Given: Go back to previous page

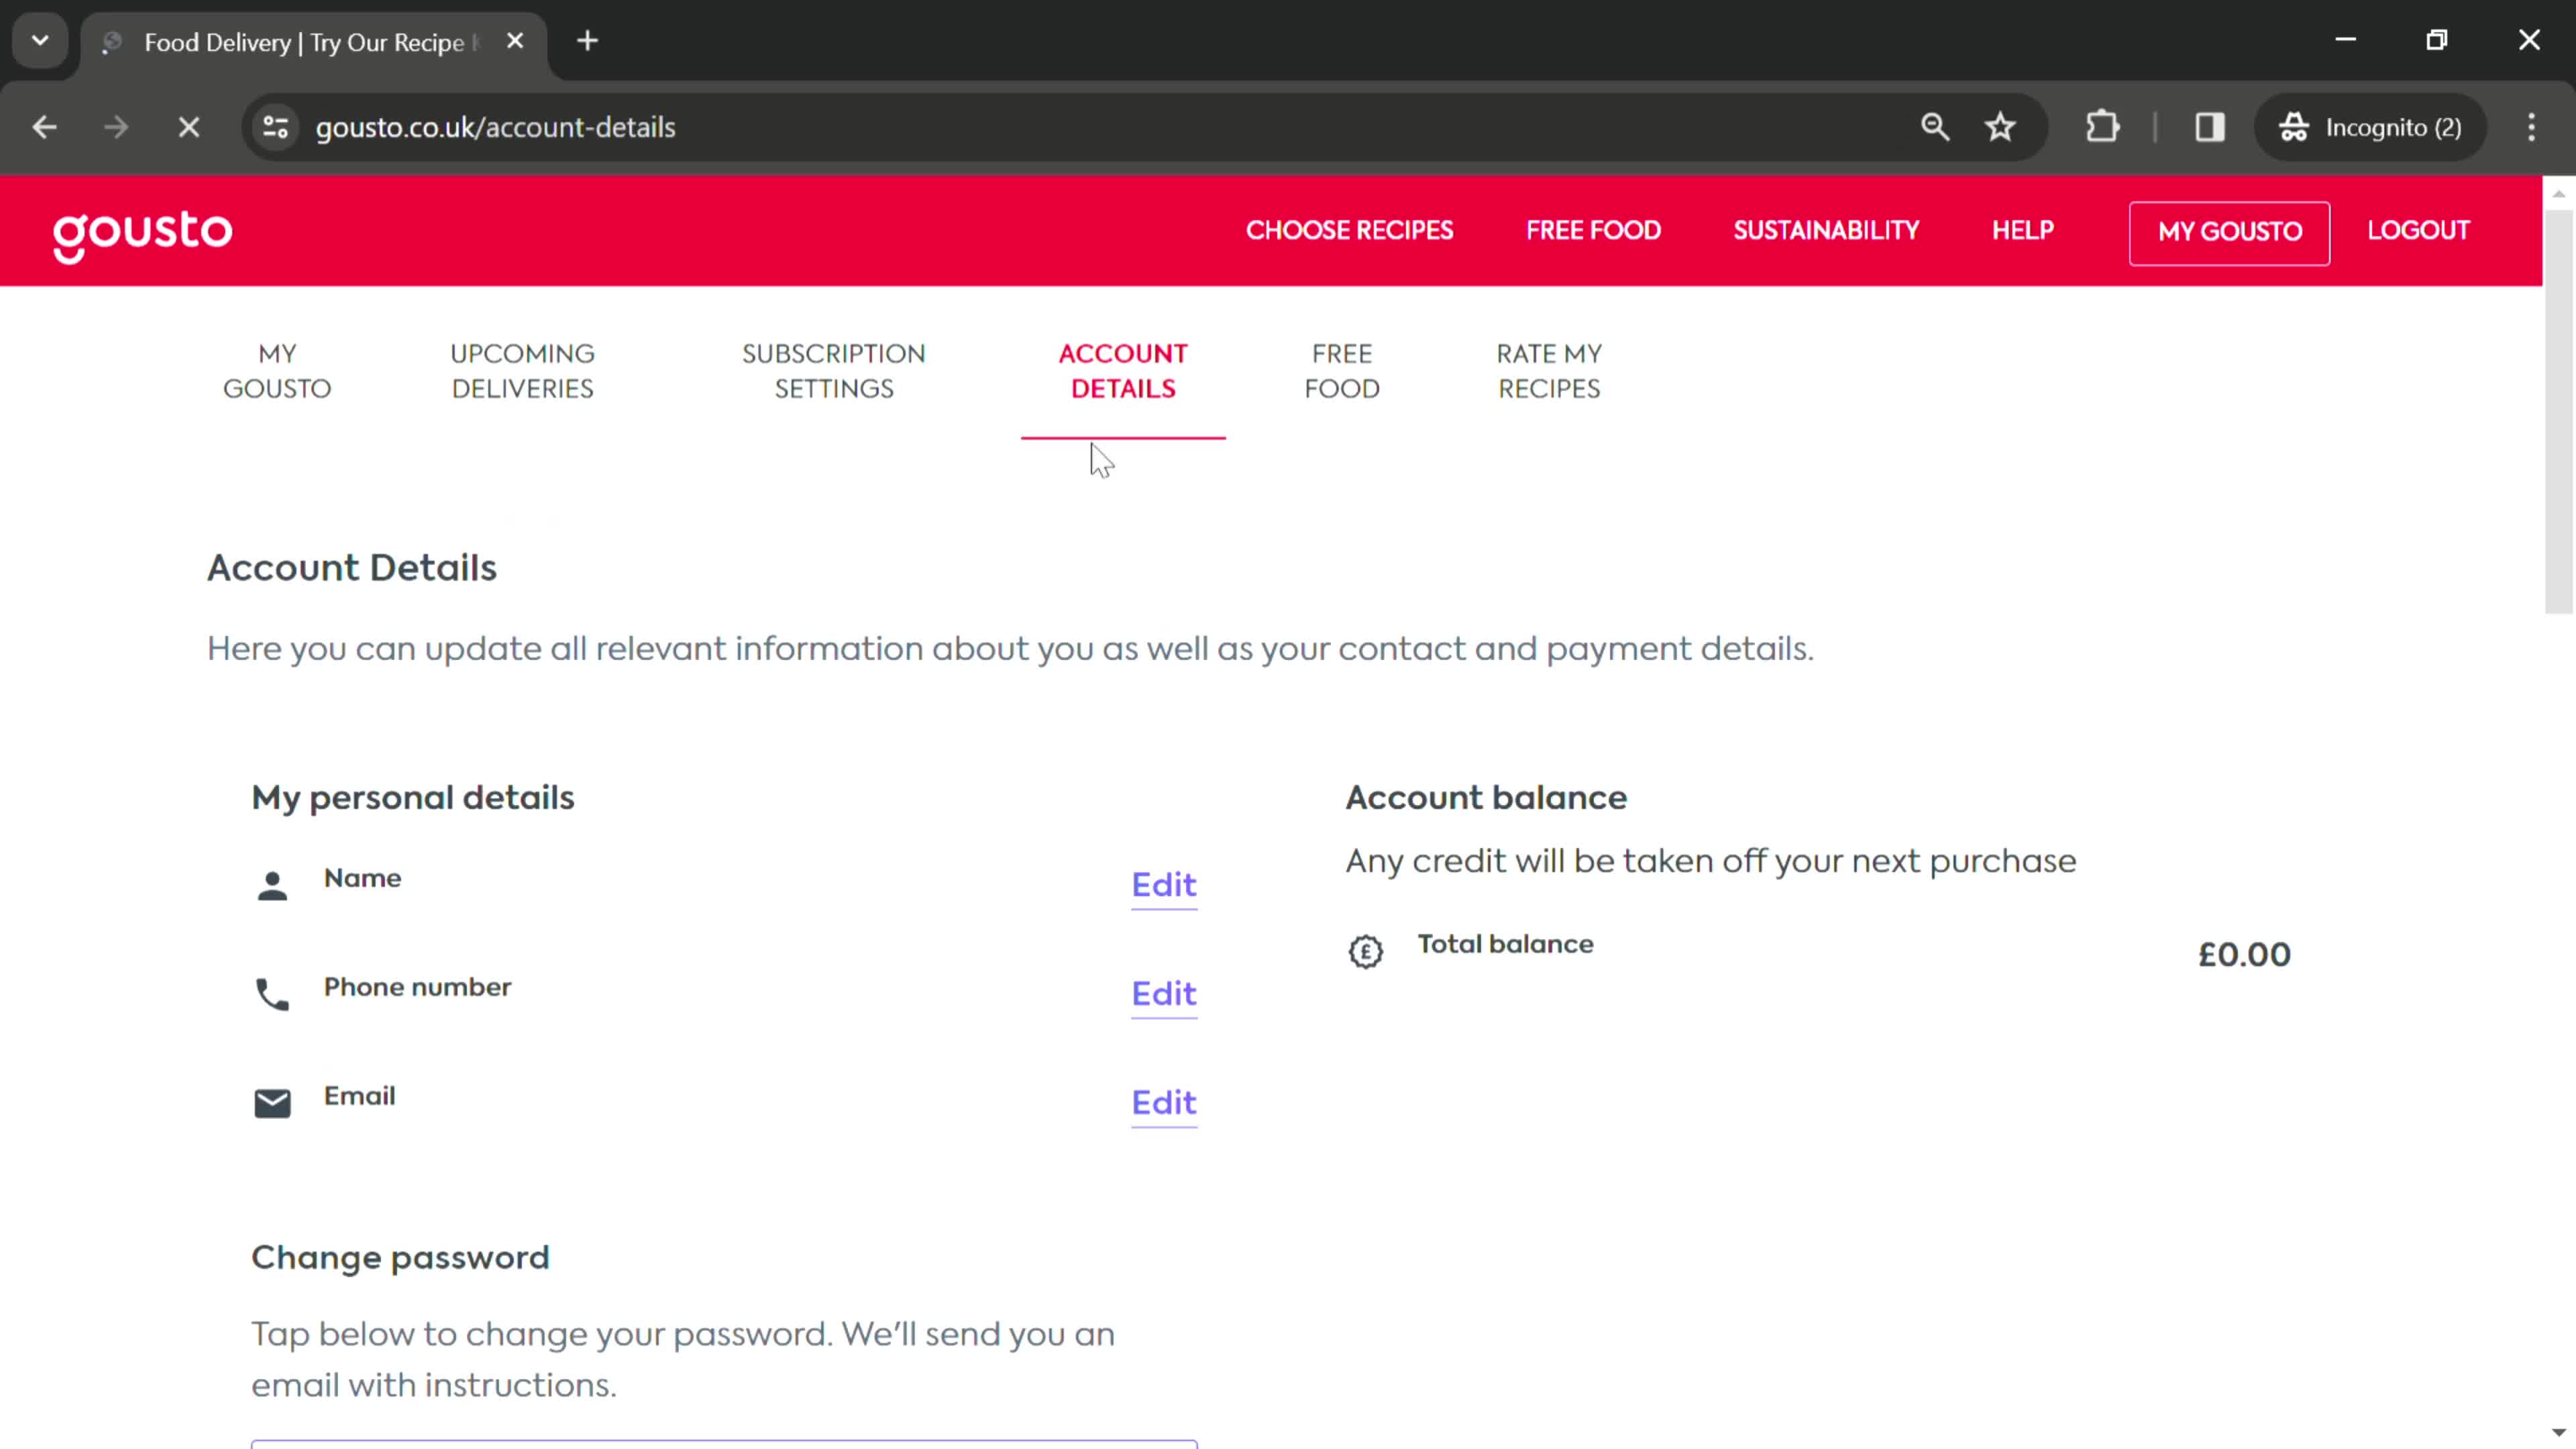Looking at the screenshot, I should [44, 127].
